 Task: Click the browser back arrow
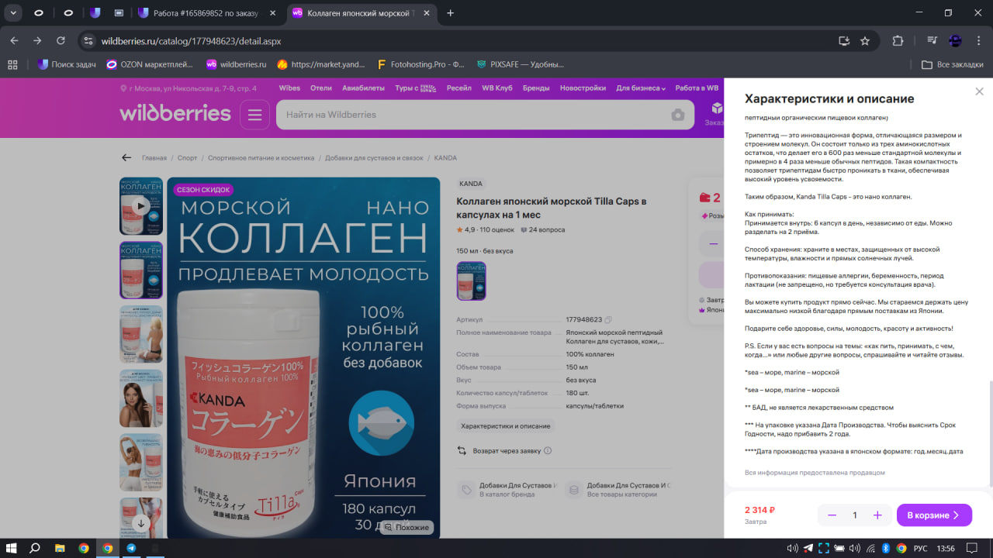tap(14, 41)
